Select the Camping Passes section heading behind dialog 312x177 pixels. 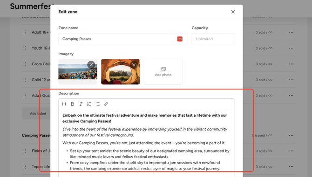[x=36, y=135]
